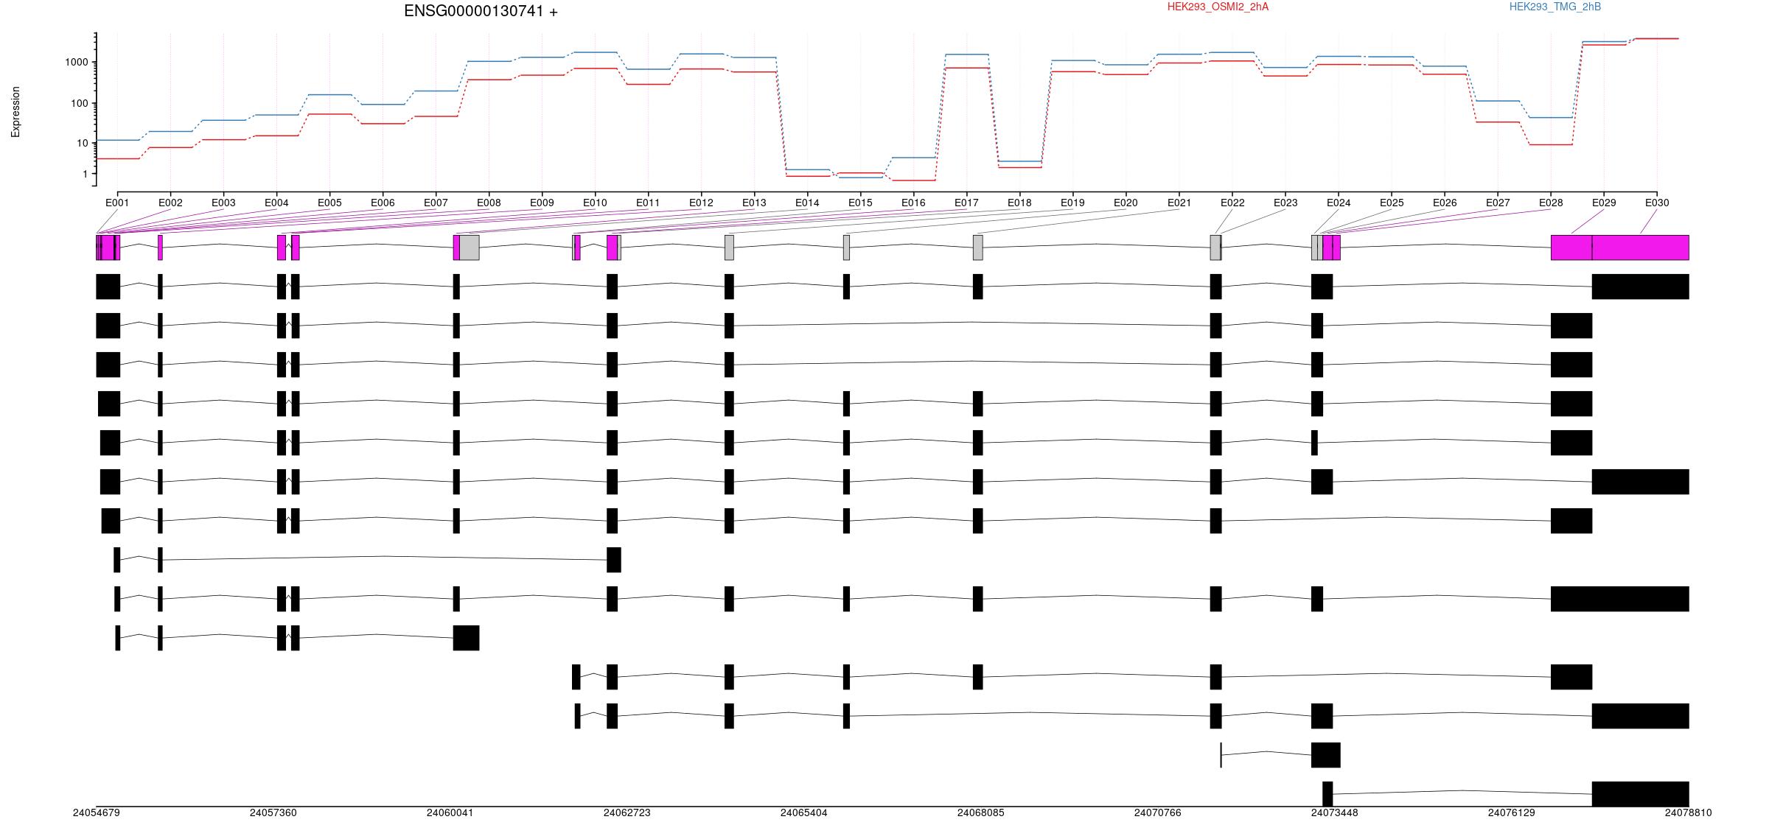Click exon bin label E026

coord(1445,203)
